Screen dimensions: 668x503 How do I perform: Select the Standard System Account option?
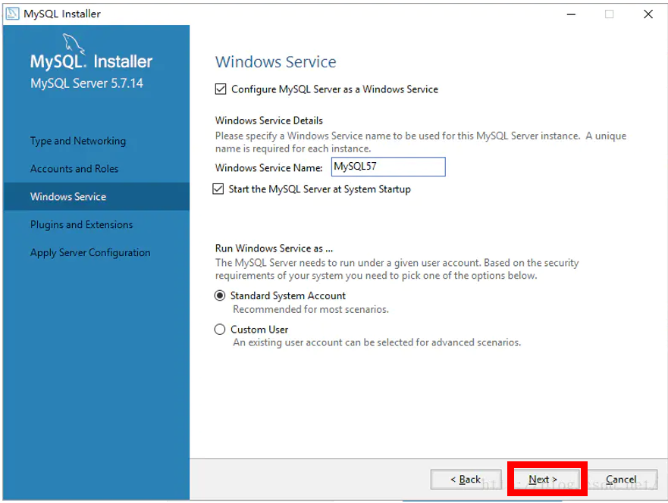(220, 295)
